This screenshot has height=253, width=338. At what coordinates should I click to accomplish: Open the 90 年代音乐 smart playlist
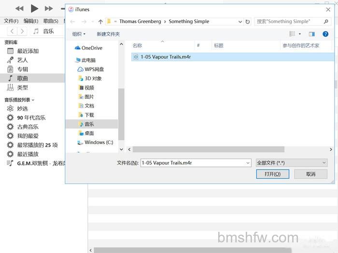(32, 118)
